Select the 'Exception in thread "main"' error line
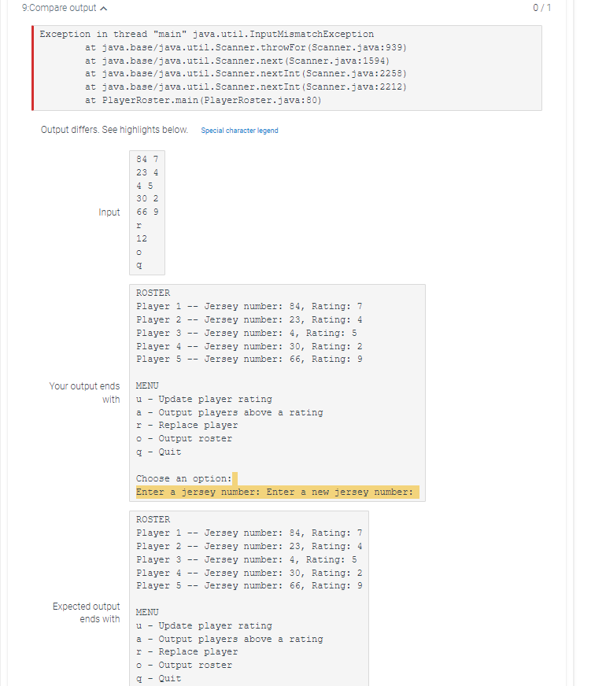Image resolution: width=606 pixels, height=686 pixels. (x=206, y=34)
